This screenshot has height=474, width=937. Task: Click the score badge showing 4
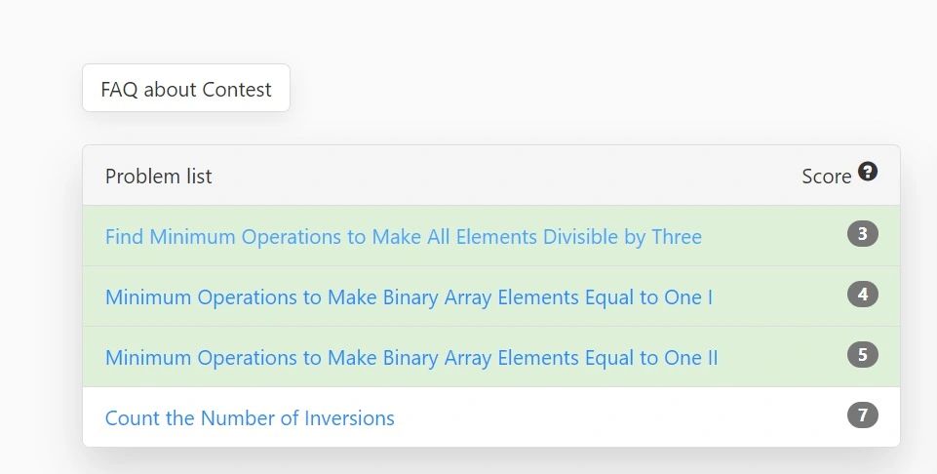[x=862, y=295]
